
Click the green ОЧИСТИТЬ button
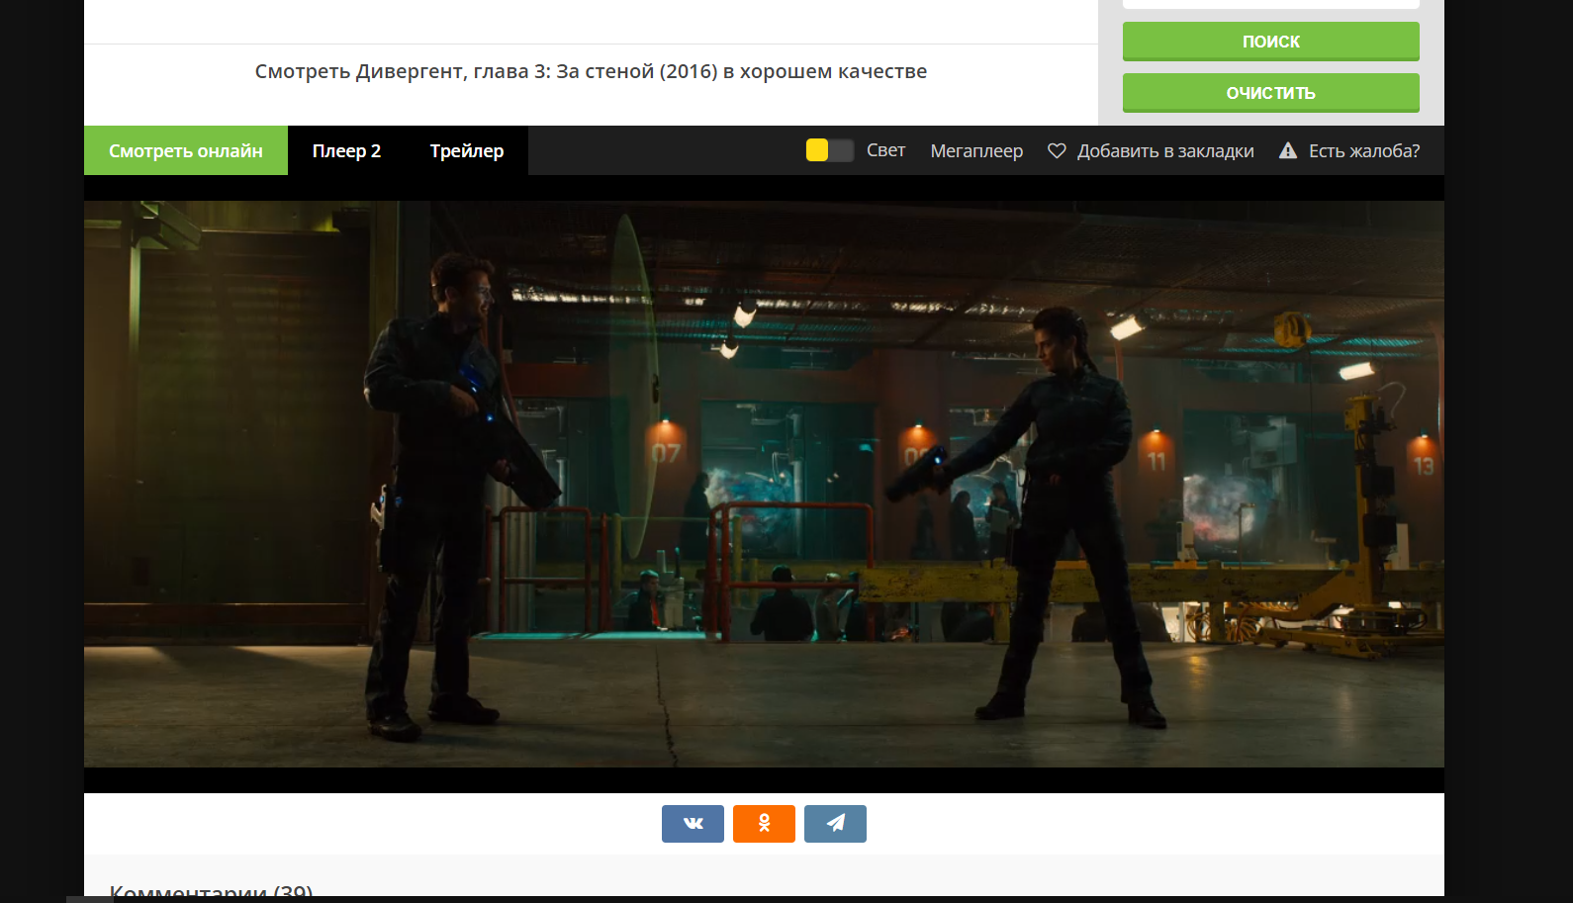click(x=1271, y=93)
